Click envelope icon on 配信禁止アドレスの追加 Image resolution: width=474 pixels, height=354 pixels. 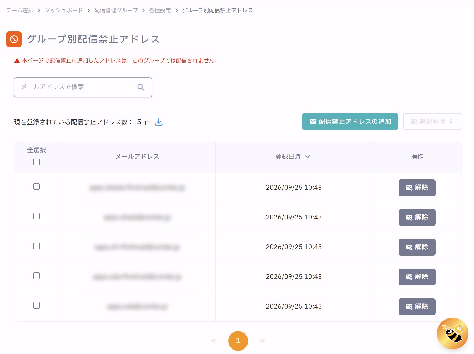[313, 121]
